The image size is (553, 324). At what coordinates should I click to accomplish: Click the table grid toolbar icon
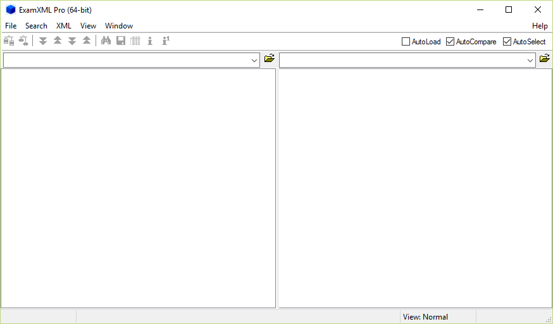pos(135,41)
